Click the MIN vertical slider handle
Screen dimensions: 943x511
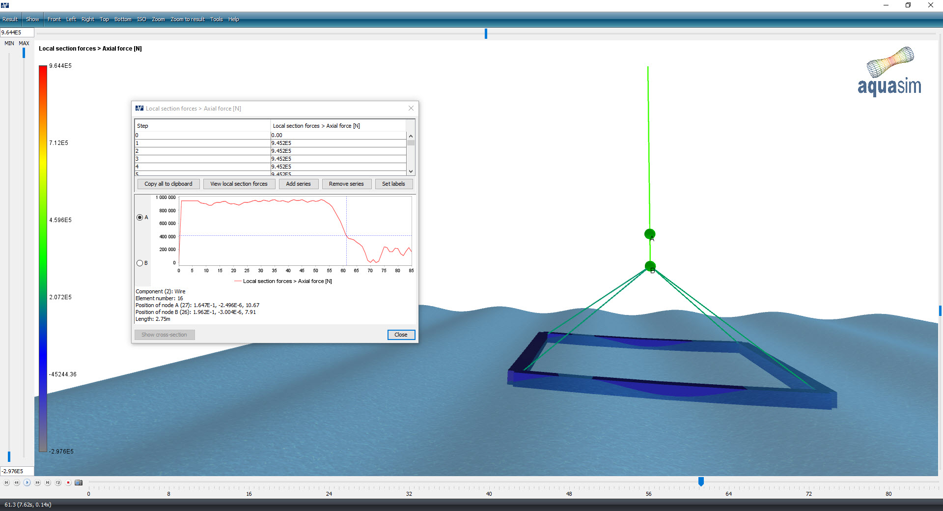pos(9,456)
